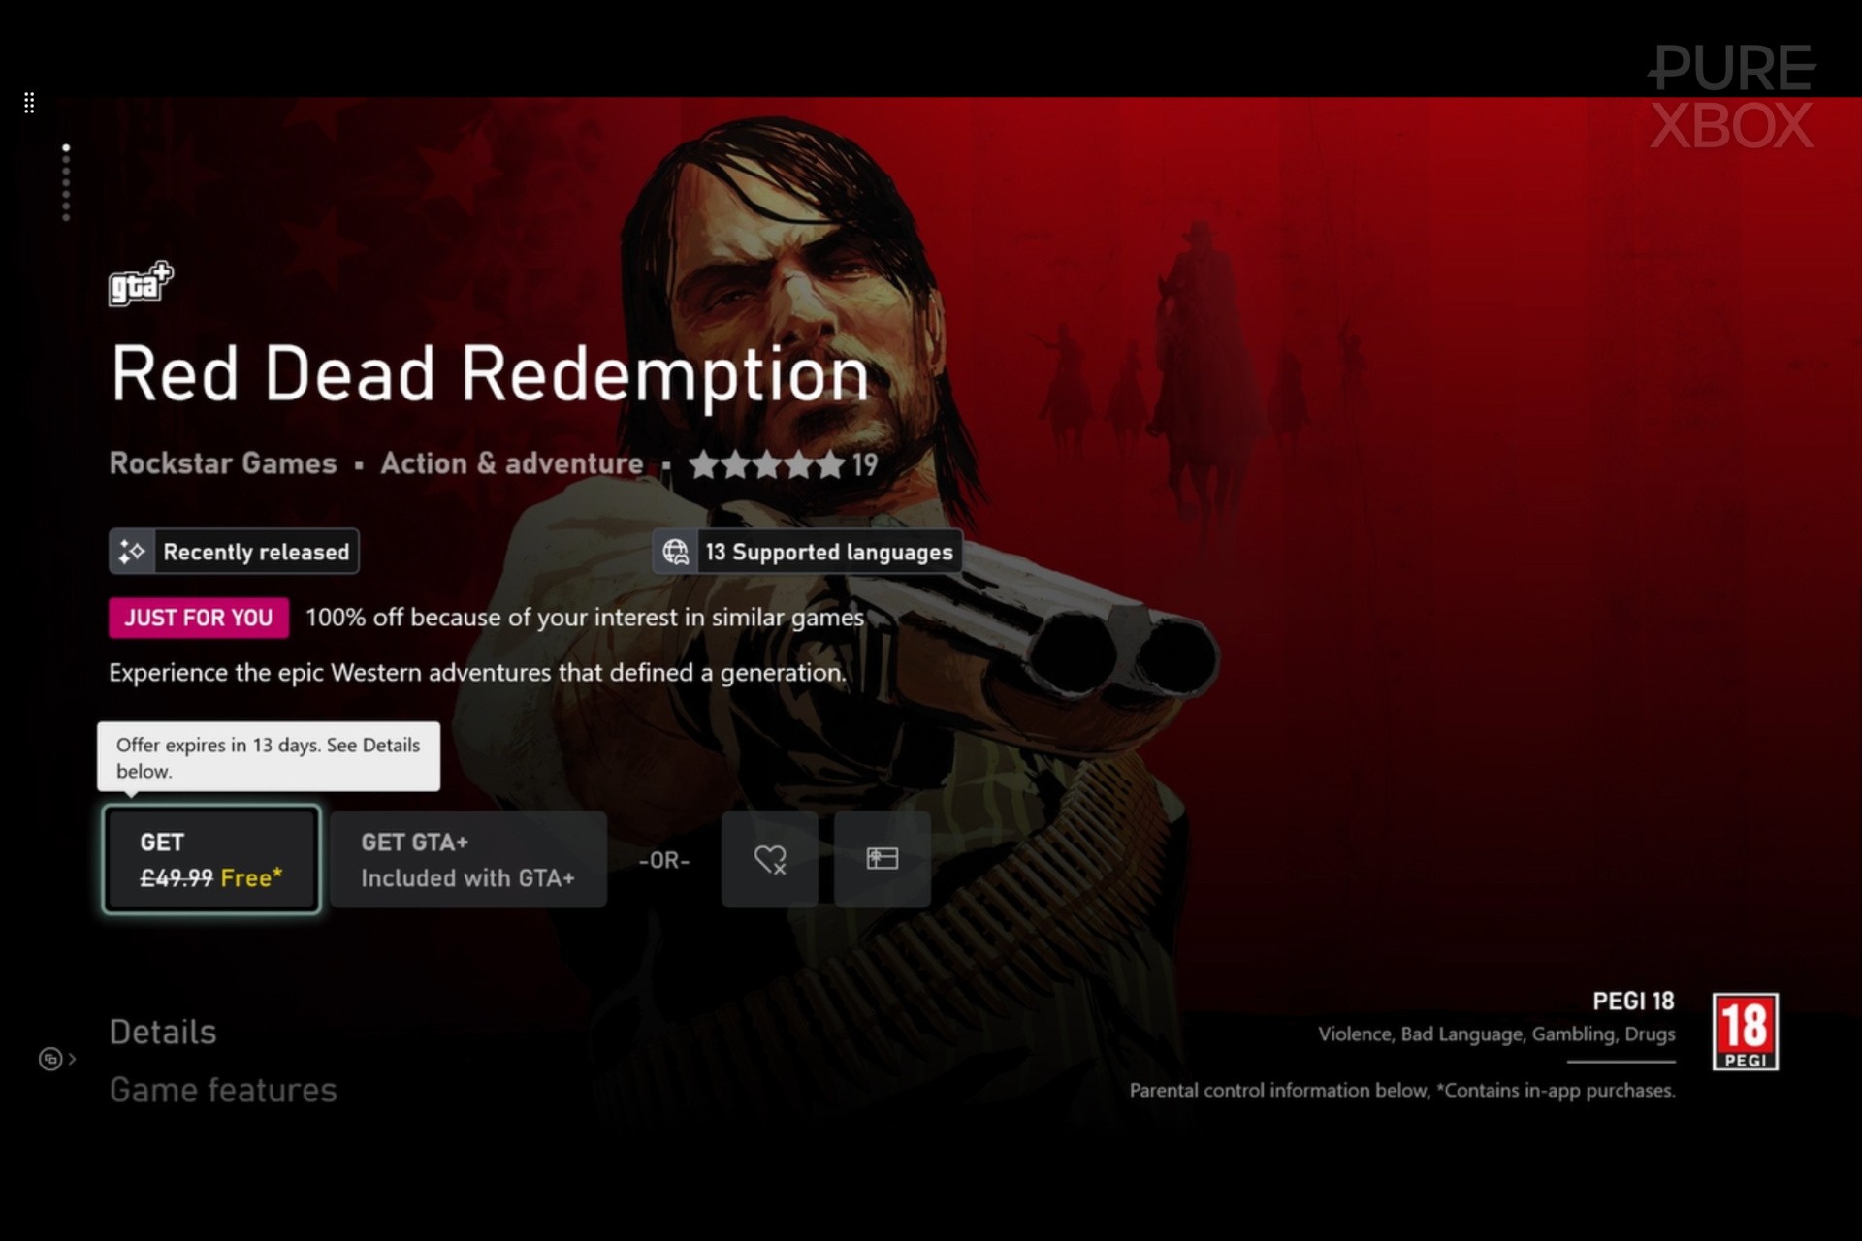Click the 13 Supported languages tag

coord(808,552)
